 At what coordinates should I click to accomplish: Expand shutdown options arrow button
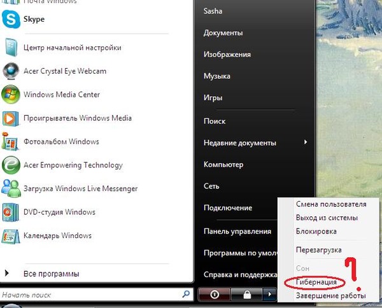(270, 295)
